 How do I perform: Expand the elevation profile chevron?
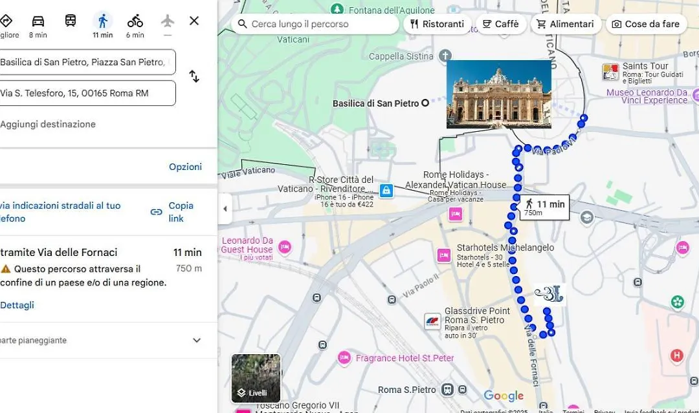pos(197,341)
